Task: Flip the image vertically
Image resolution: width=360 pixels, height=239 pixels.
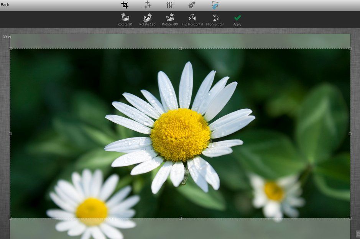Action: [x=215, y=20]
